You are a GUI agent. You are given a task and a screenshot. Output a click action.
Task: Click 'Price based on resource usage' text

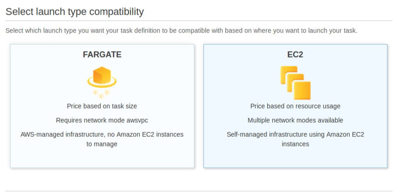295,106
